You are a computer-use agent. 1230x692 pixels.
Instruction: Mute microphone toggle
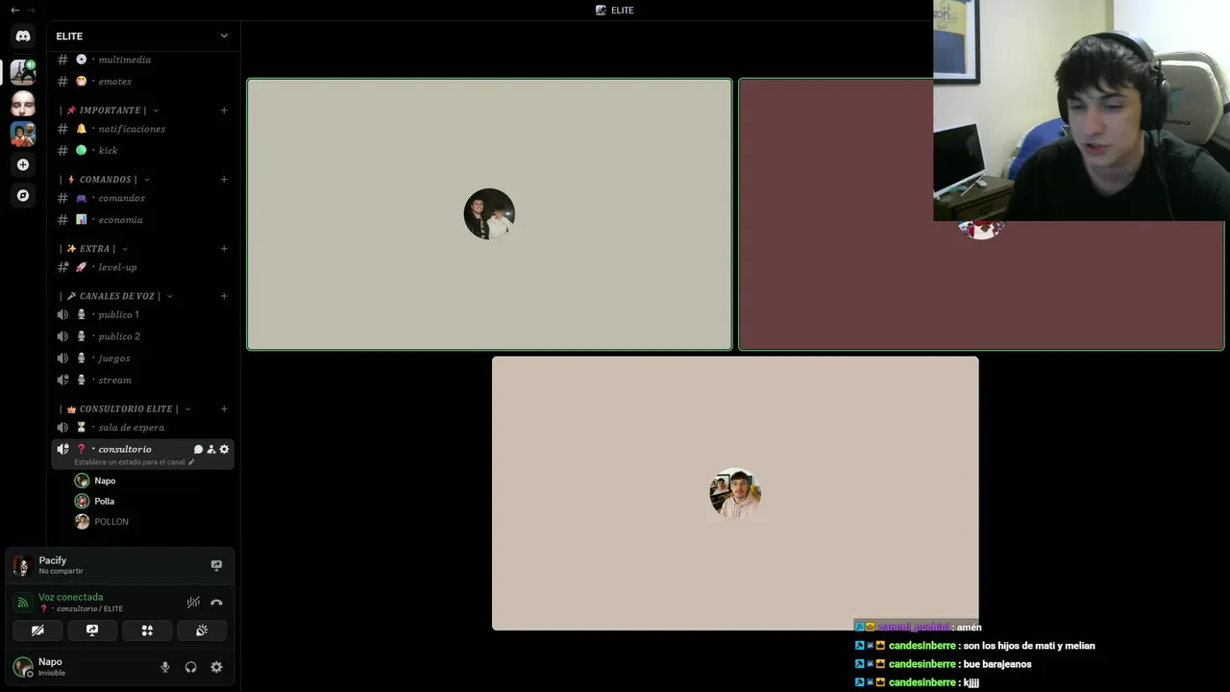(165, 667)
